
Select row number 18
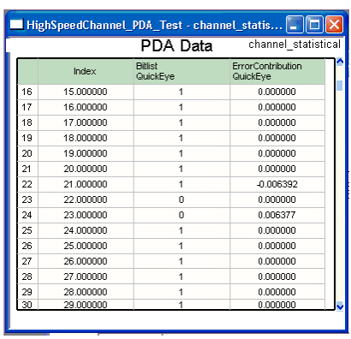pos(27,122)
